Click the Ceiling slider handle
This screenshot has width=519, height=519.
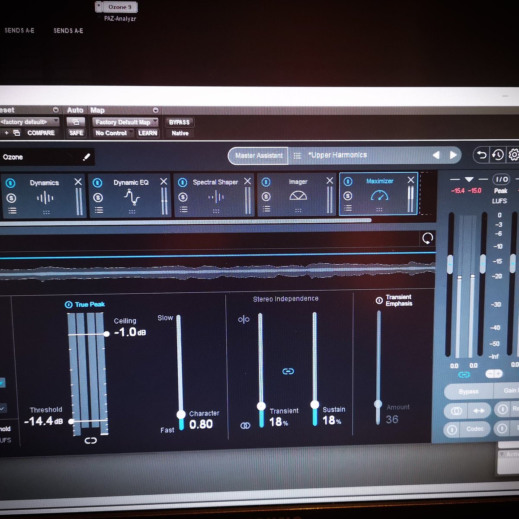pos(107,334)
